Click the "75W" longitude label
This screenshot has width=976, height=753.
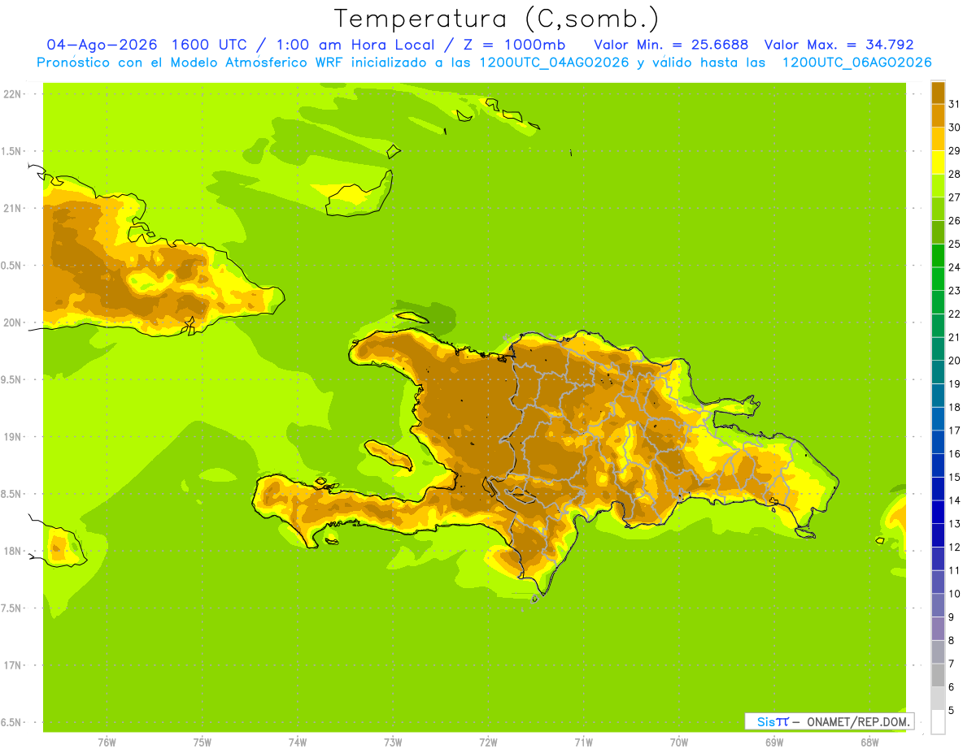pos(202,742)
